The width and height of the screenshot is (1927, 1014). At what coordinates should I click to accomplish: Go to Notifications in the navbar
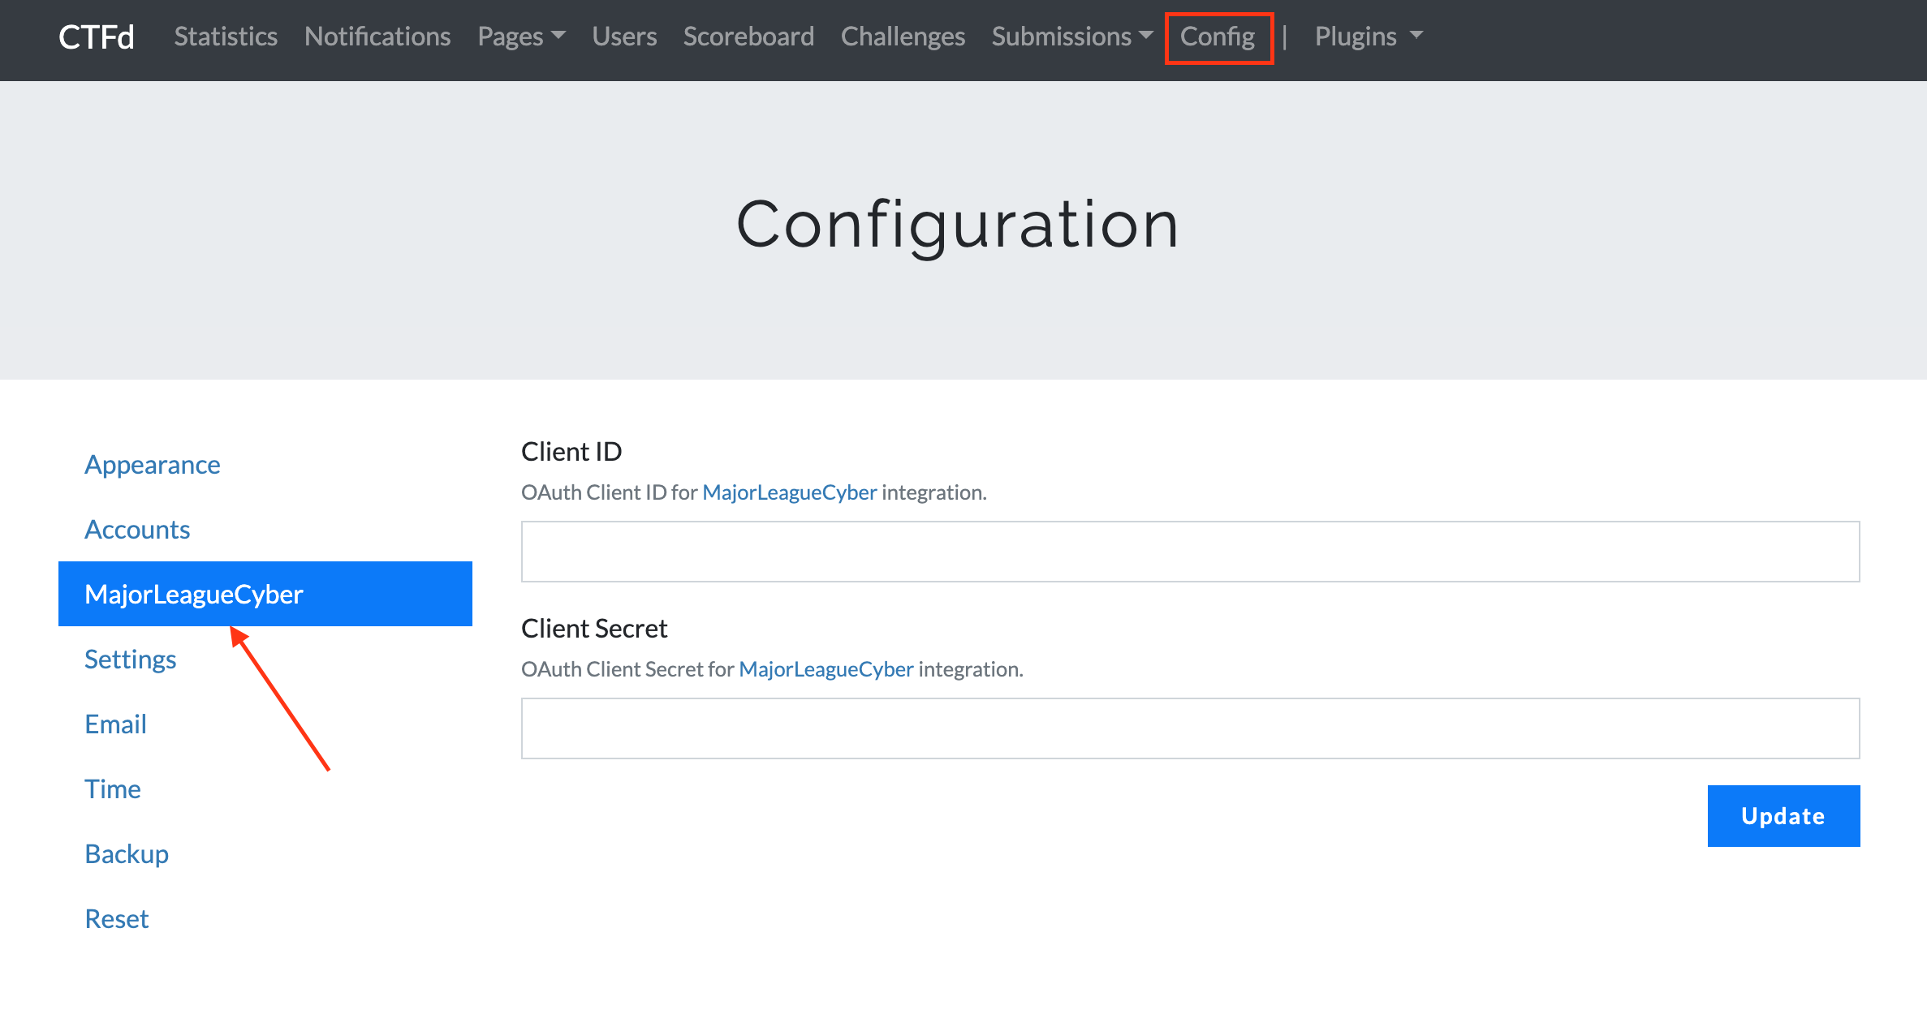377,37
